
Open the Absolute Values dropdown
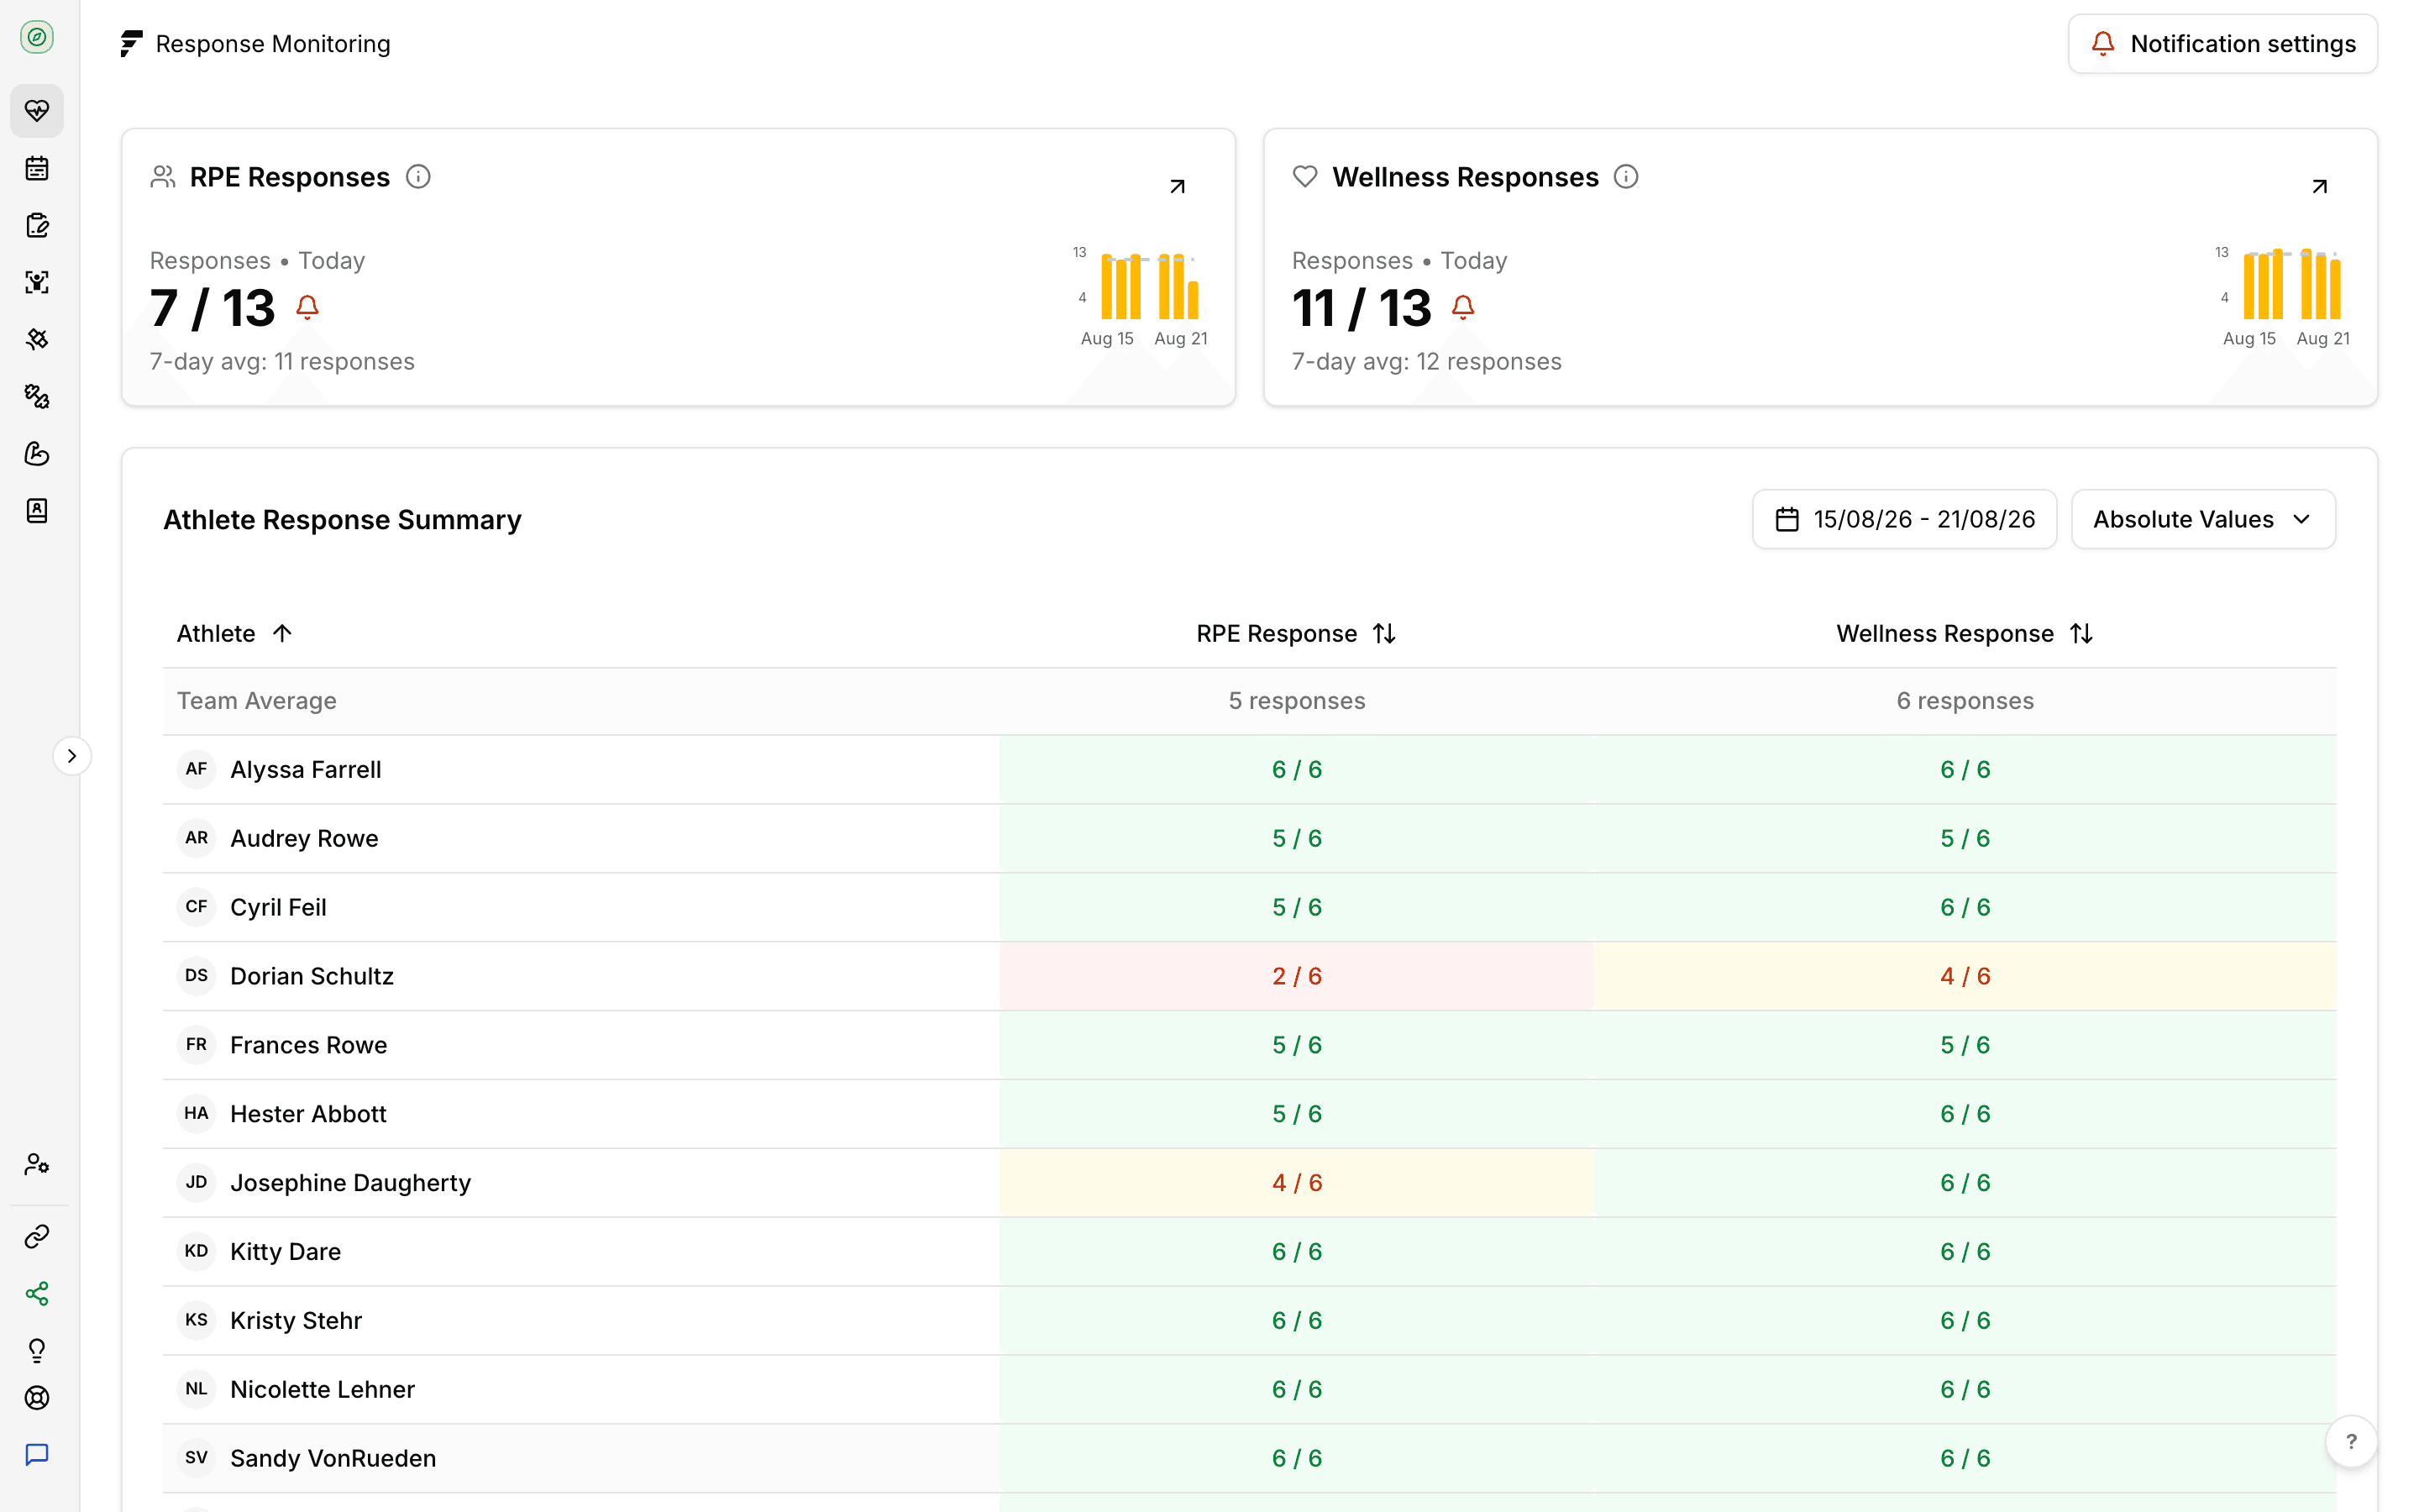[2203, 519]
